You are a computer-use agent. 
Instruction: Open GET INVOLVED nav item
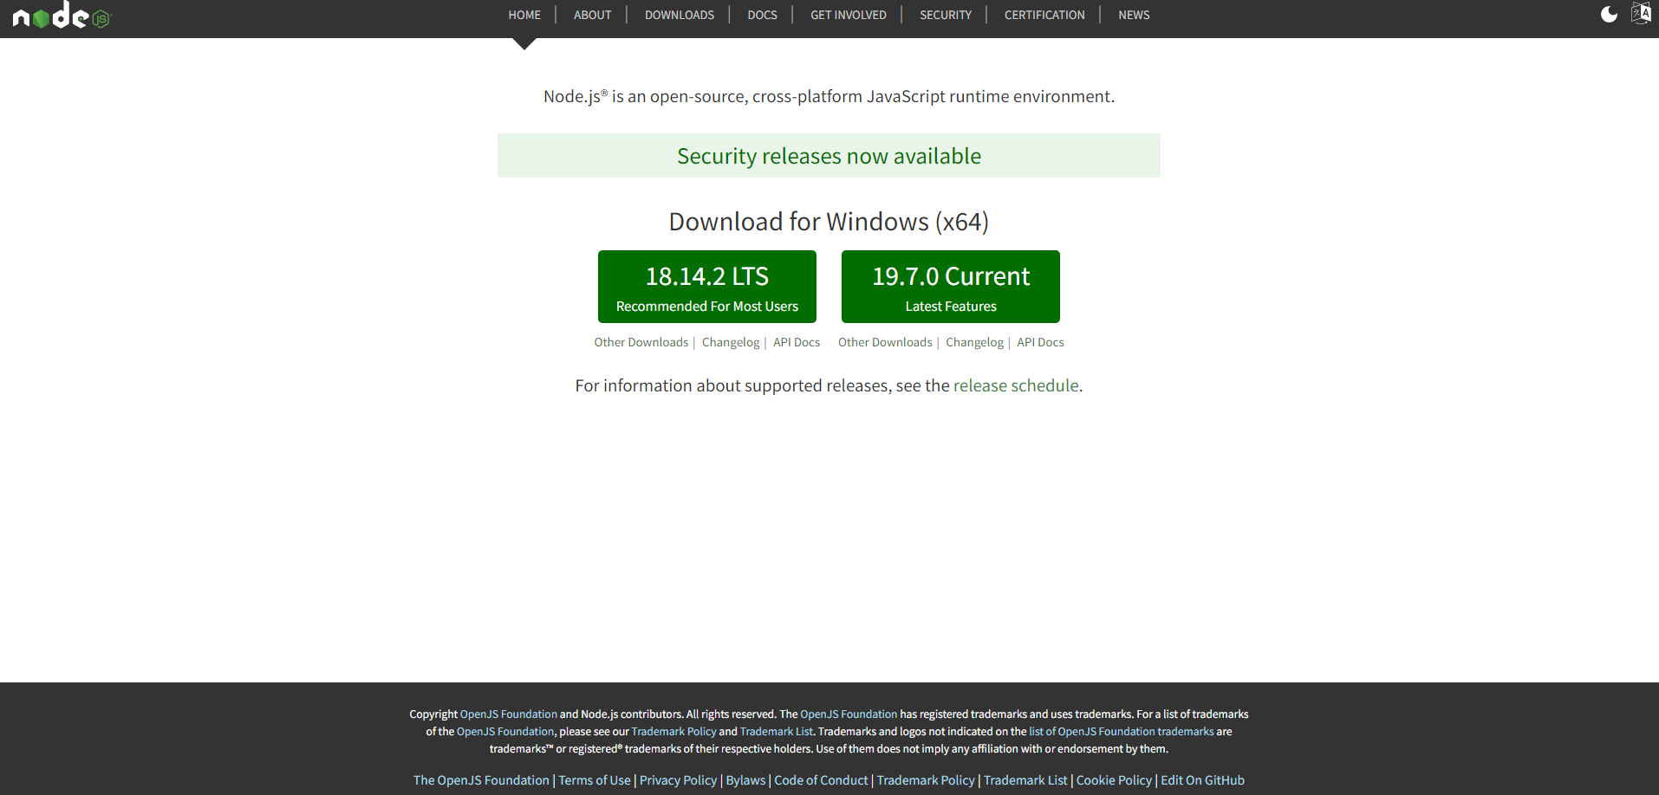849,15
